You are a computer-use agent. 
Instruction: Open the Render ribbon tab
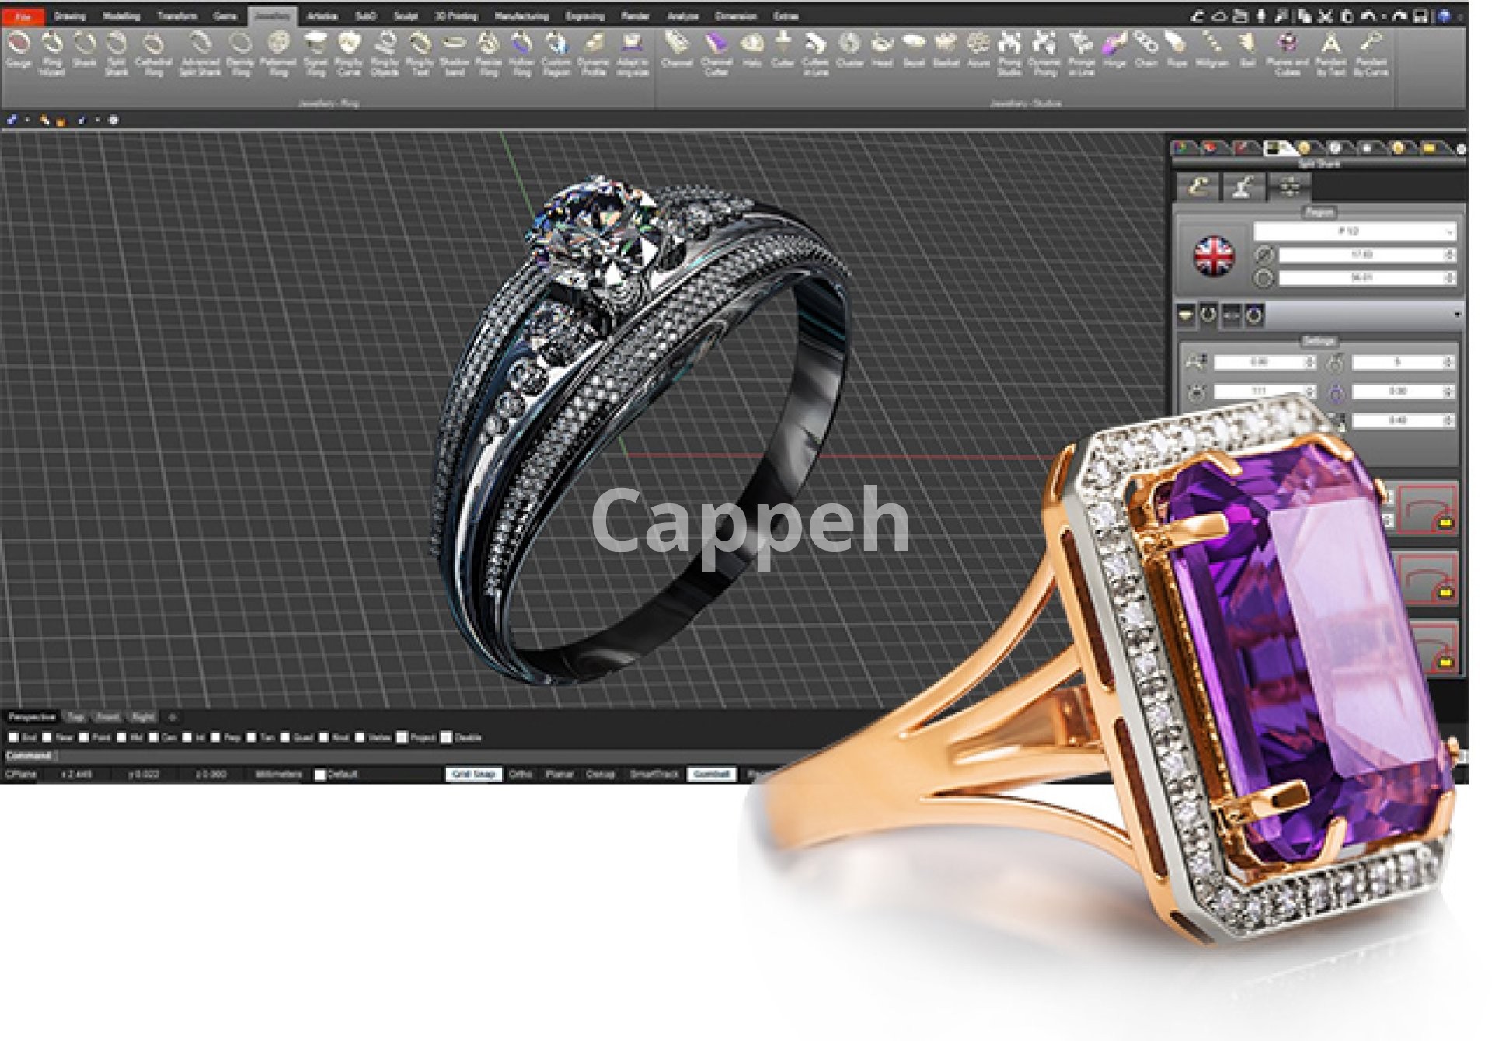[x=635, y=16]
